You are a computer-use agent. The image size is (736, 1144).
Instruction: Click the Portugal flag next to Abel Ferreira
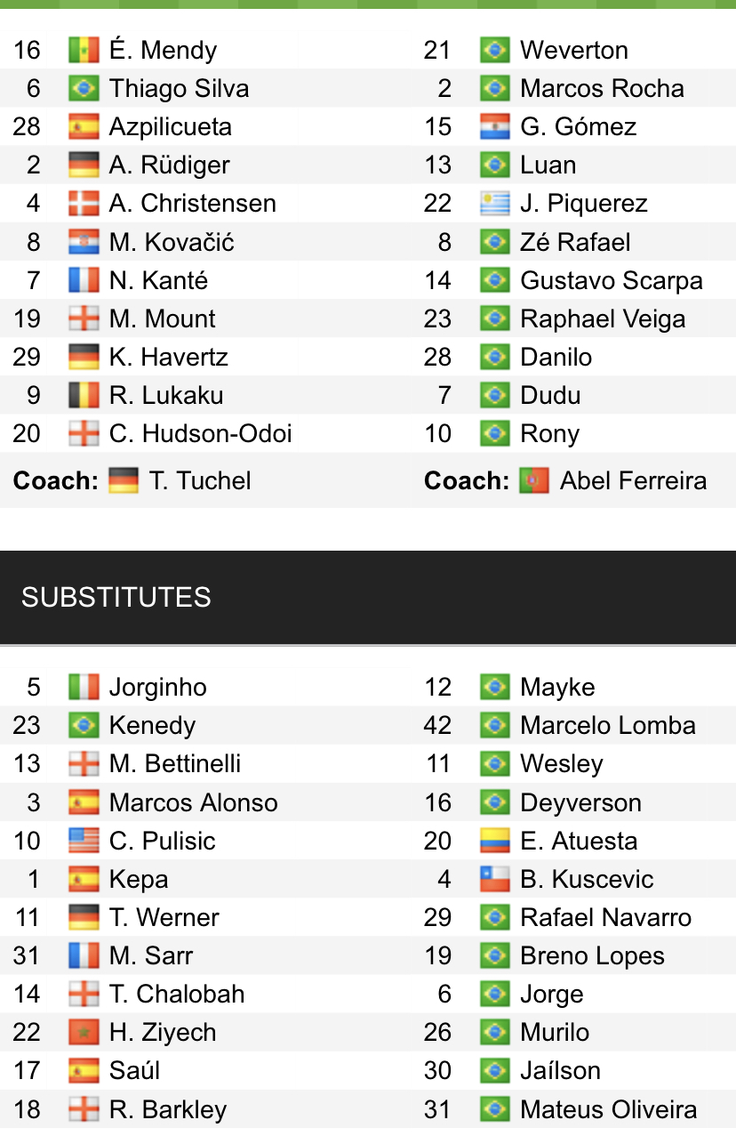point(534,481)
